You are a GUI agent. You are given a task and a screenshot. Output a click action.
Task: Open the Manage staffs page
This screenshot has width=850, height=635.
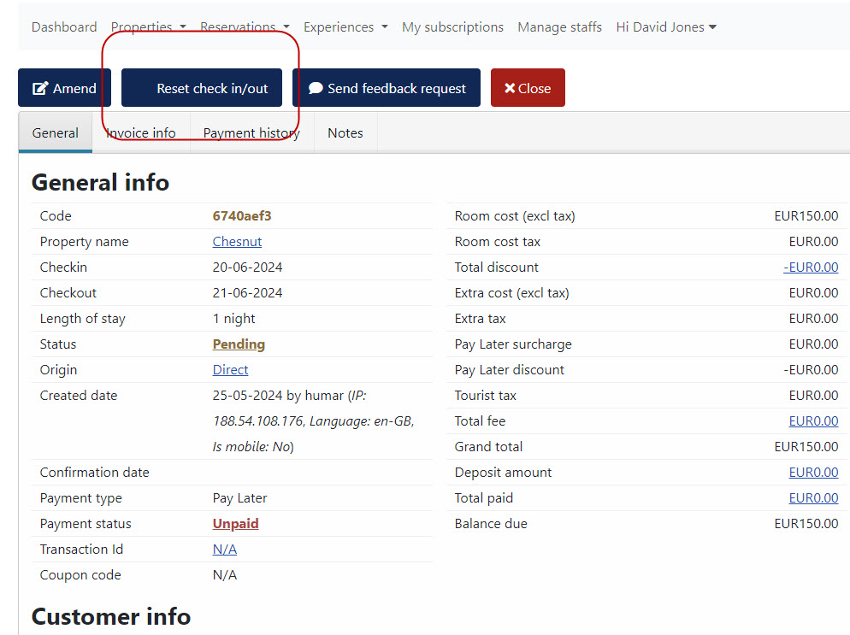559,27
